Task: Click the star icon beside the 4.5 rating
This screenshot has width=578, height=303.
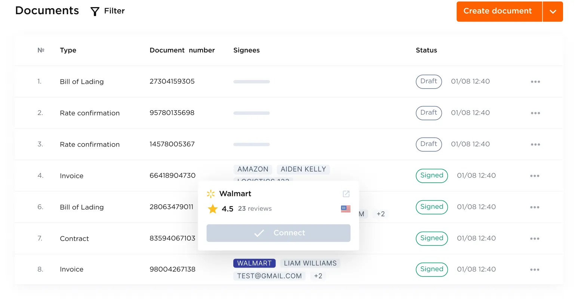Action: pos(213,208)
